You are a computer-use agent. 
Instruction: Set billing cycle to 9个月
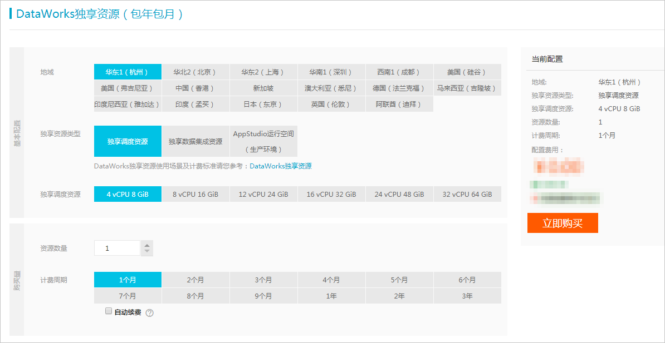coord(263,296)
